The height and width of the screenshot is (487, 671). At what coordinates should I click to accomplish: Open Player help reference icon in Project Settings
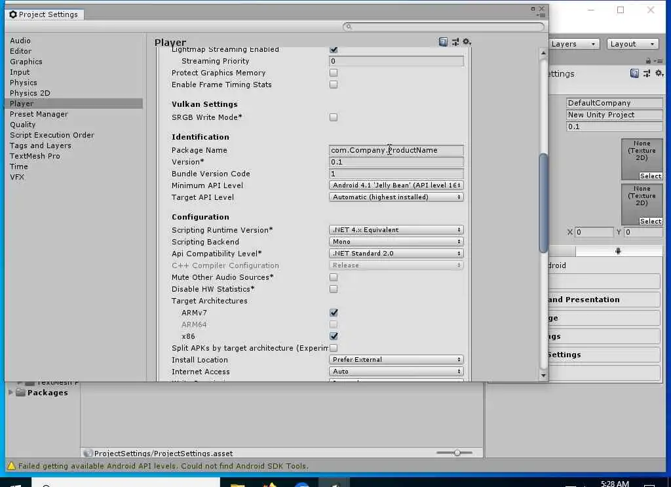[443, 42]
